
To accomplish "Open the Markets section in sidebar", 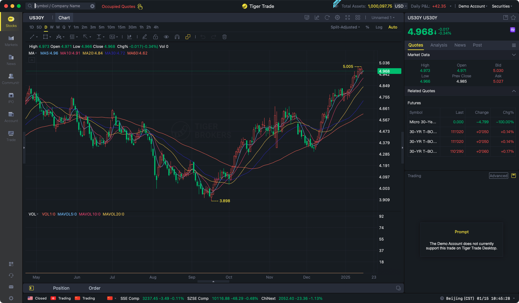I will [x=11, y=40].
